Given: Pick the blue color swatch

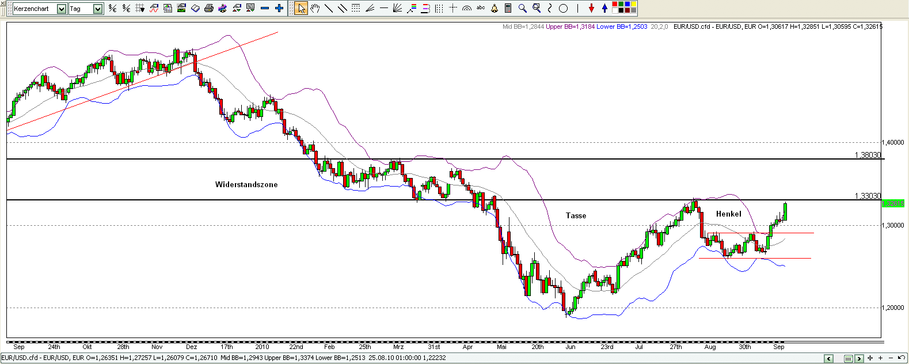Looking at the screenshot, I should (x=627, y=4).
